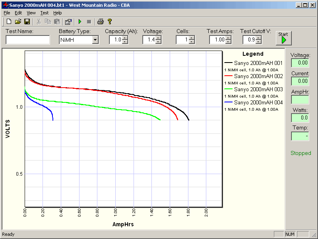Click the Copy toolbar icon
Image resolution: width=318 pixels, height=239 pixels.
coord(48,22)
